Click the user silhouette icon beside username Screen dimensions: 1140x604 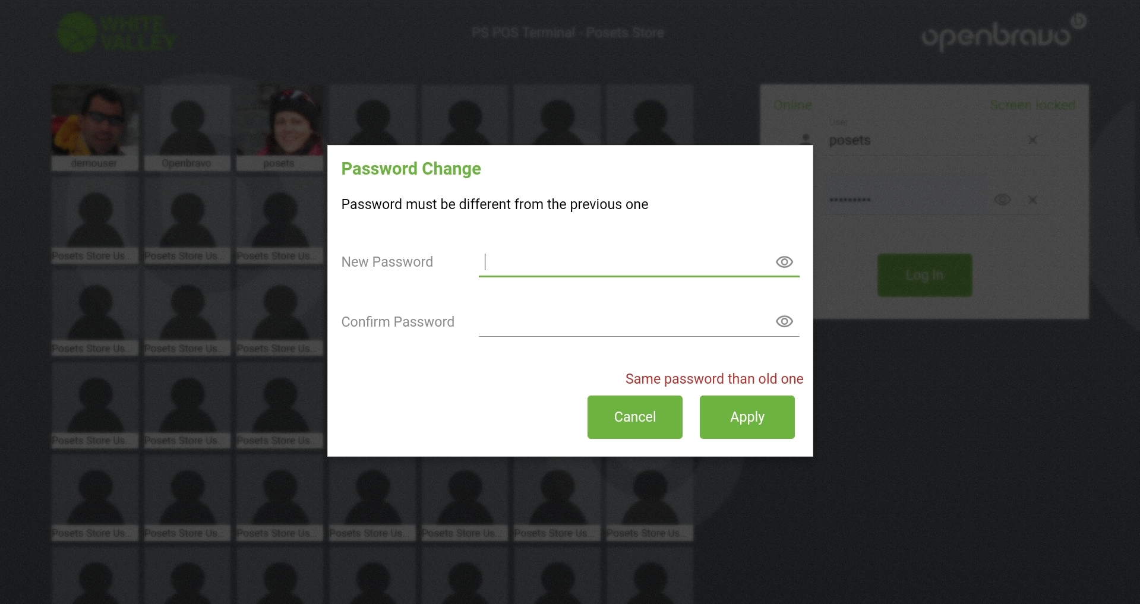pyautogui.click(x=806, y=139)
